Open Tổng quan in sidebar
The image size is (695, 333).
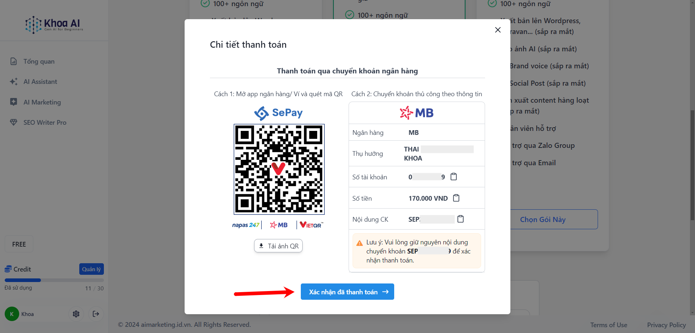(x=39, y=61)
